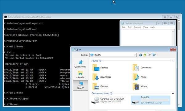Minimize the command prompt window

[x=165, y=17]
